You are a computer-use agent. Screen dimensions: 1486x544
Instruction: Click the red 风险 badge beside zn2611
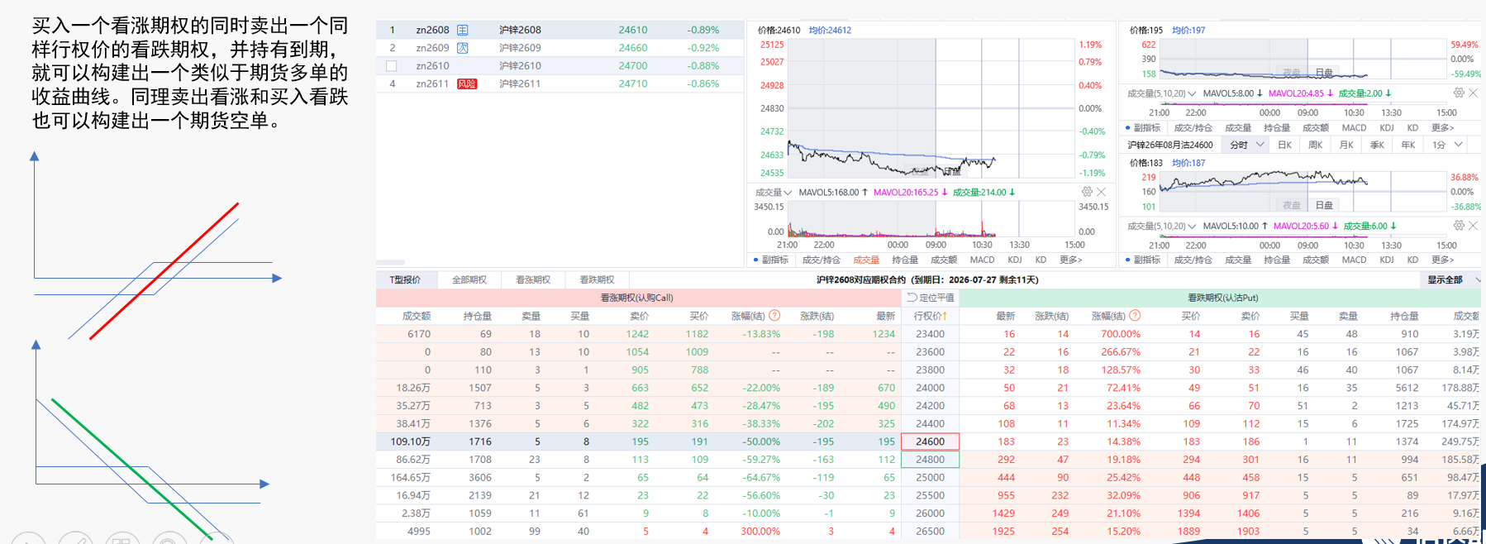(x=467, y=84)
